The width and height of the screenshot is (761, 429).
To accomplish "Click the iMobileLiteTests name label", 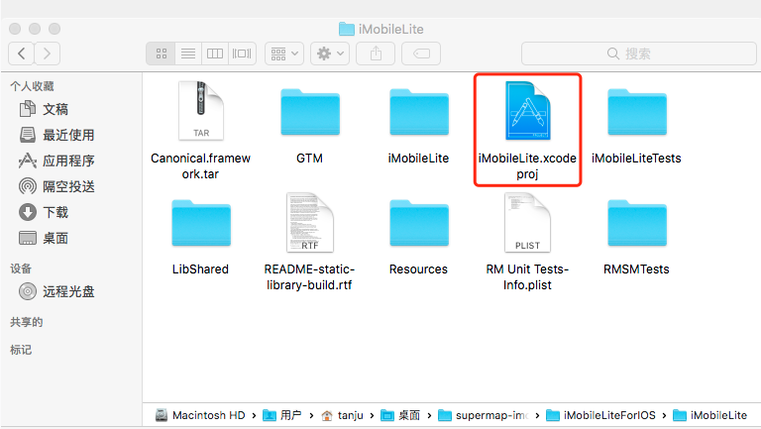I will [636, 159].
